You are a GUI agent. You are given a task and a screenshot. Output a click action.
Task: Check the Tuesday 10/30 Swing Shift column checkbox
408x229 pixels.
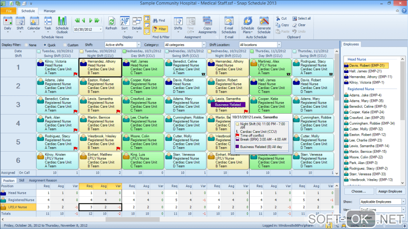point(39,51)
